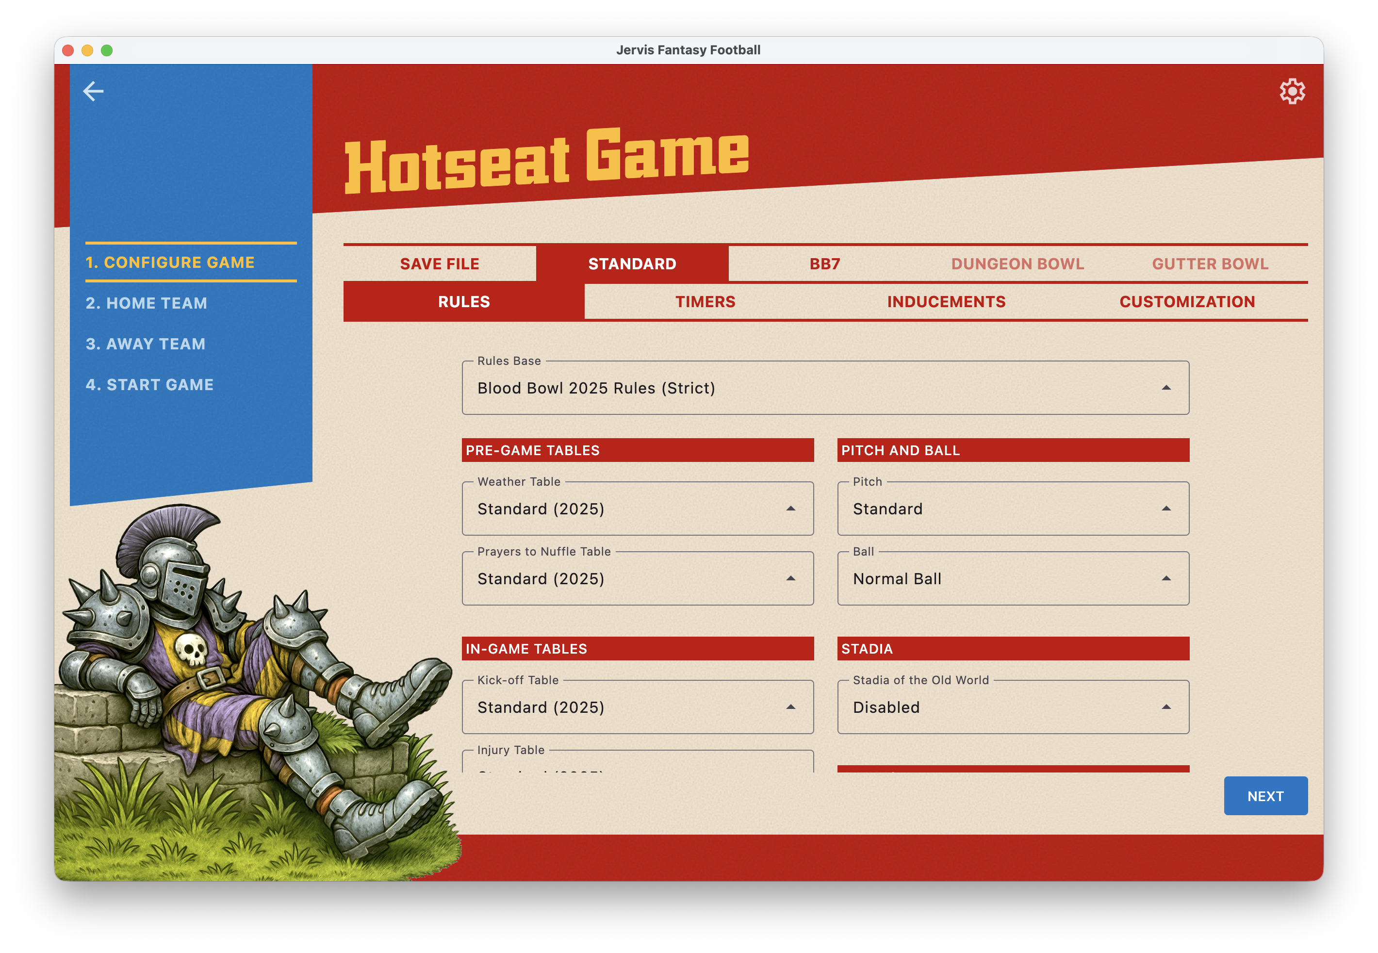Click the Kick-off Table dropdown arrow
The width and height of the screenshot is (1378, 953).
(790, 707)
